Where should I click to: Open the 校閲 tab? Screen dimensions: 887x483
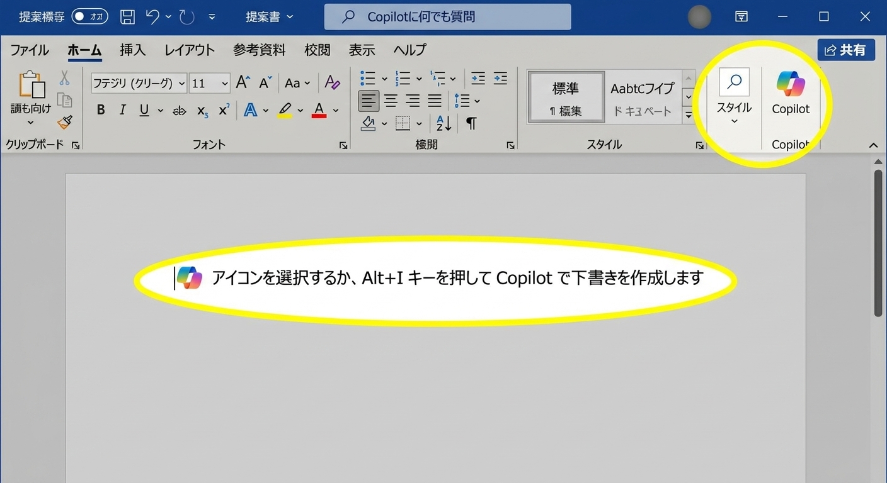[318, 50]
